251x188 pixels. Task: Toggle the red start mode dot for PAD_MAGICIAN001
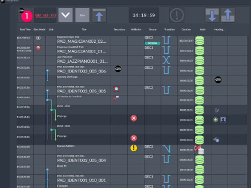(x=38, y=48)
